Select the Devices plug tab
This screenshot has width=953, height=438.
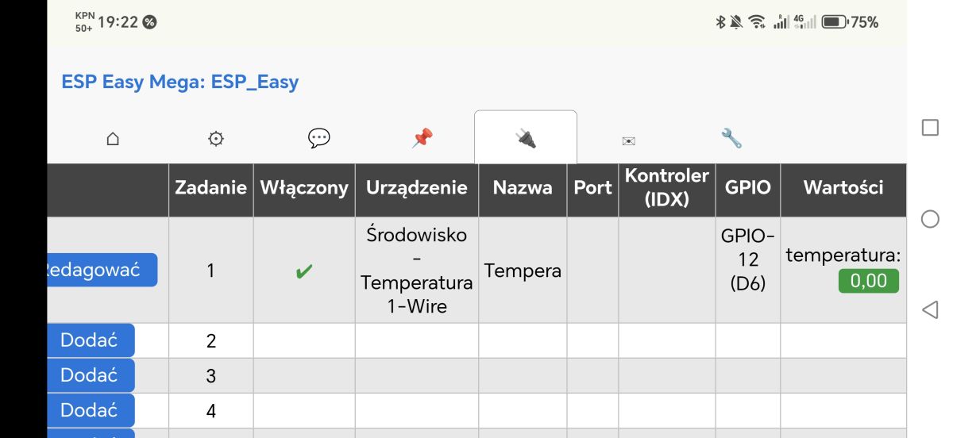(x=526, y=138)
